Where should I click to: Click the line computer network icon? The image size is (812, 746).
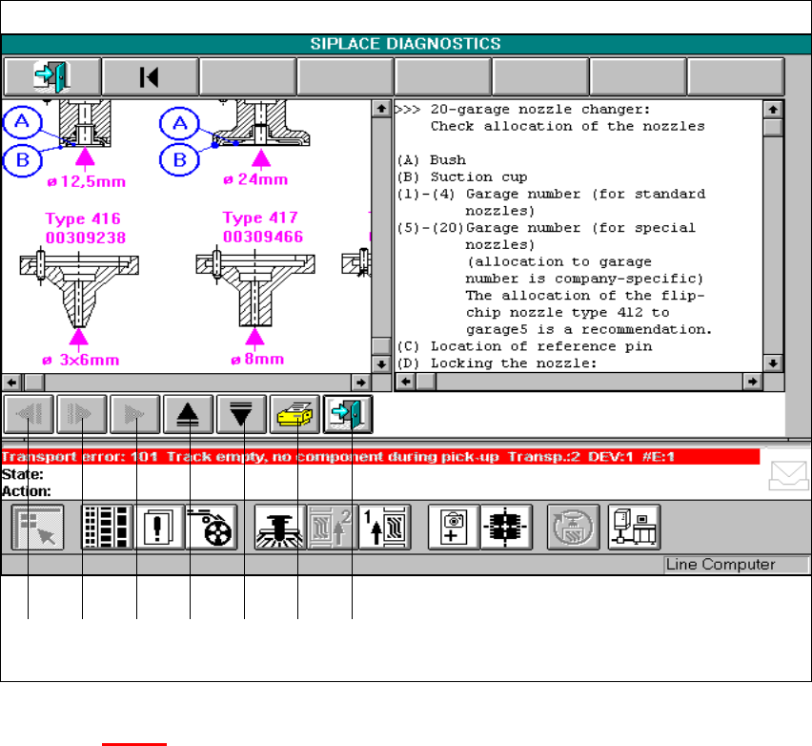[x=634, y=528]
